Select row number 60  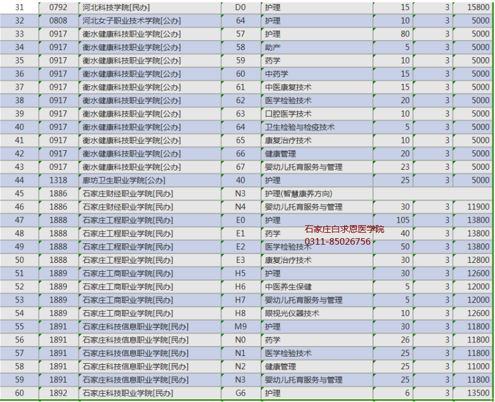[19, 393]
